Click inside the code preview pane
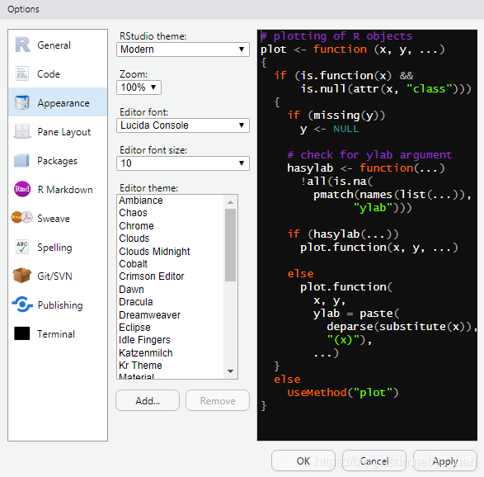Viewport: 484px width, 477px height. [x=367, y=235]
